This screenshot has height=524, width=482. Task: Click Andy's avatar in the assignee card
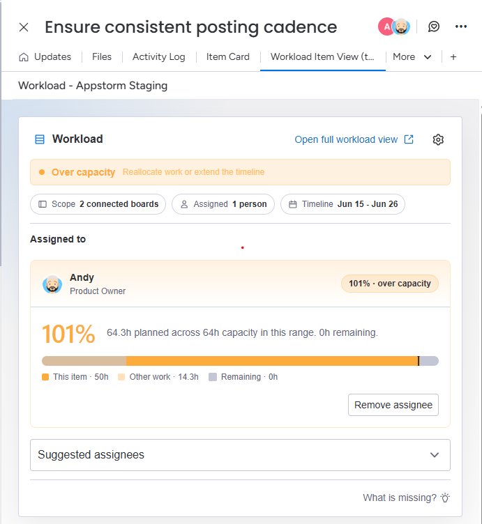[52, 284]
